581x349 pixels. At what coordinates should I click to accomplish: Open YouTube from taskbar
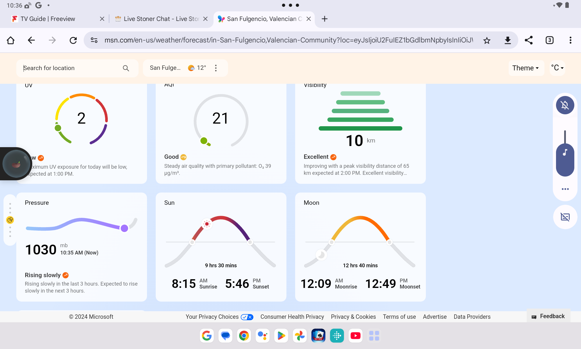click(x=356, y=336)
